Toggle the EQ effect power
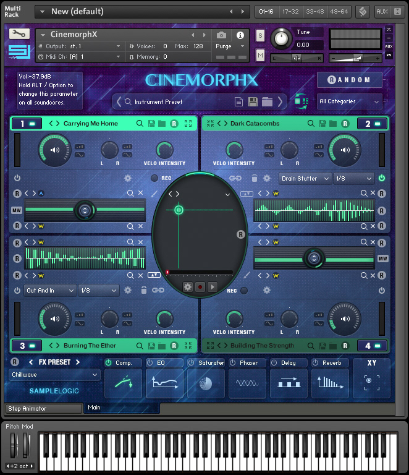409x475 pixels. point(150,362)
